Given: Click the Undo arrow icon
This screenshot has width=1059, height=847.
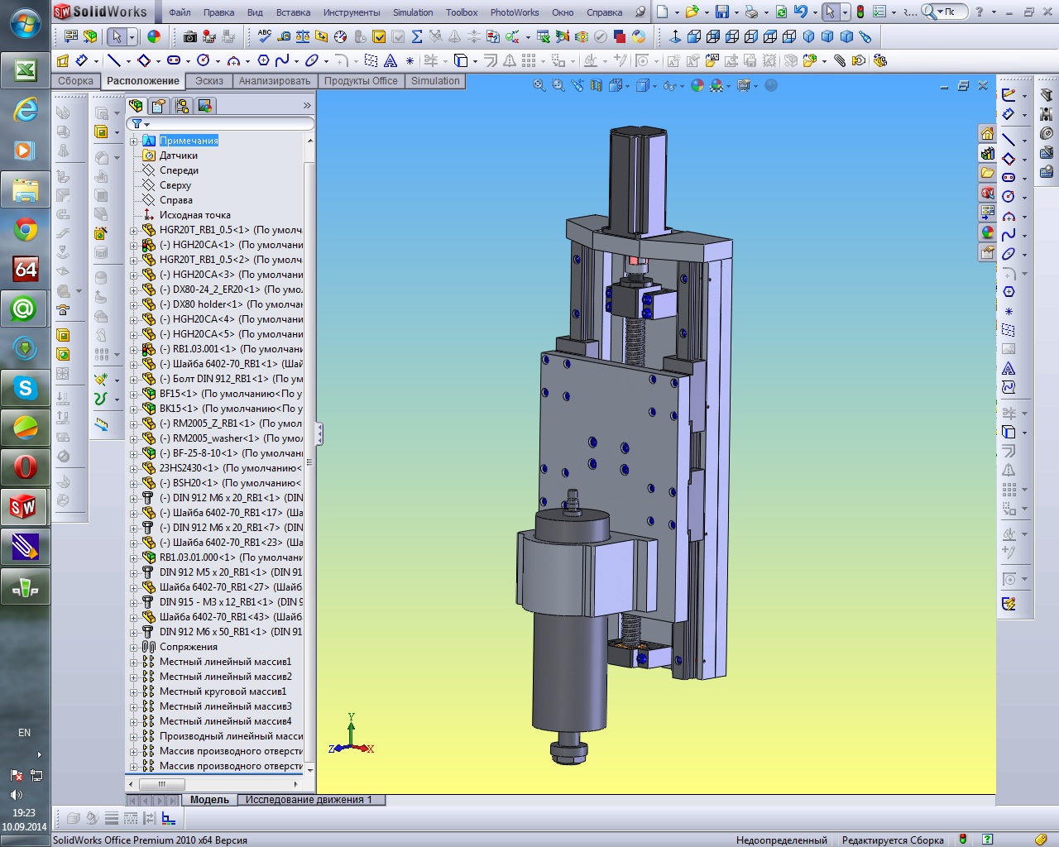Looking at the screenshot, I should coord(800,12).
